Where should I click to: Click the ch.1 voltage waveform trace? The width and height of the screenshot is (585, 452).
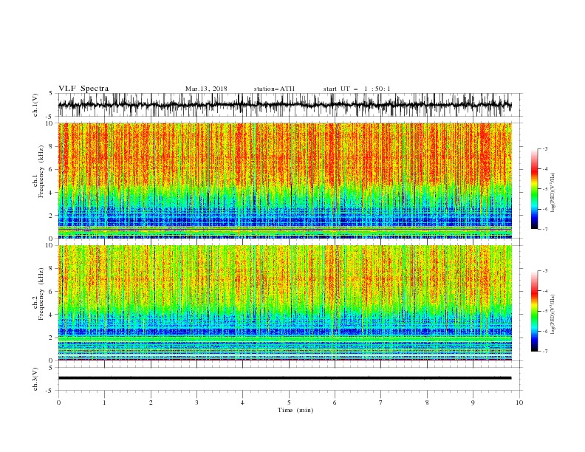(285, 105)
